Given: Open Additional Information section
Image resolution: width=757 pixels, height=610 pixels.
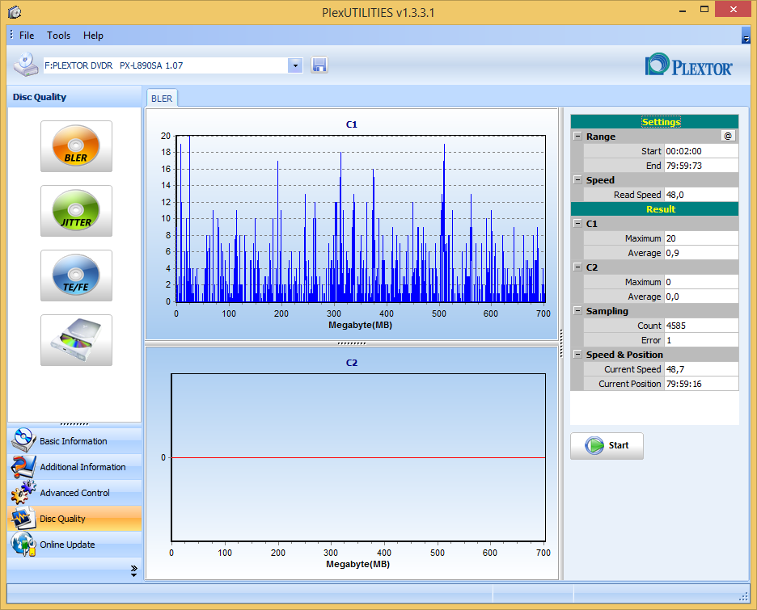Looking at the screenshot, I should 75,467.
